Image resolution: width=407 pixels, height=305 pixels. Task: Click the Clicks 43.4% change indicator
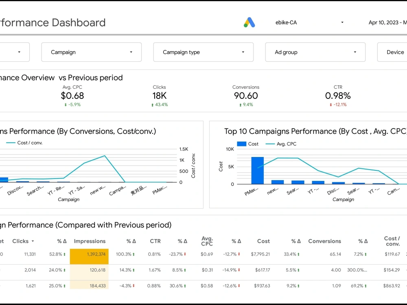(x=160, y=105)
